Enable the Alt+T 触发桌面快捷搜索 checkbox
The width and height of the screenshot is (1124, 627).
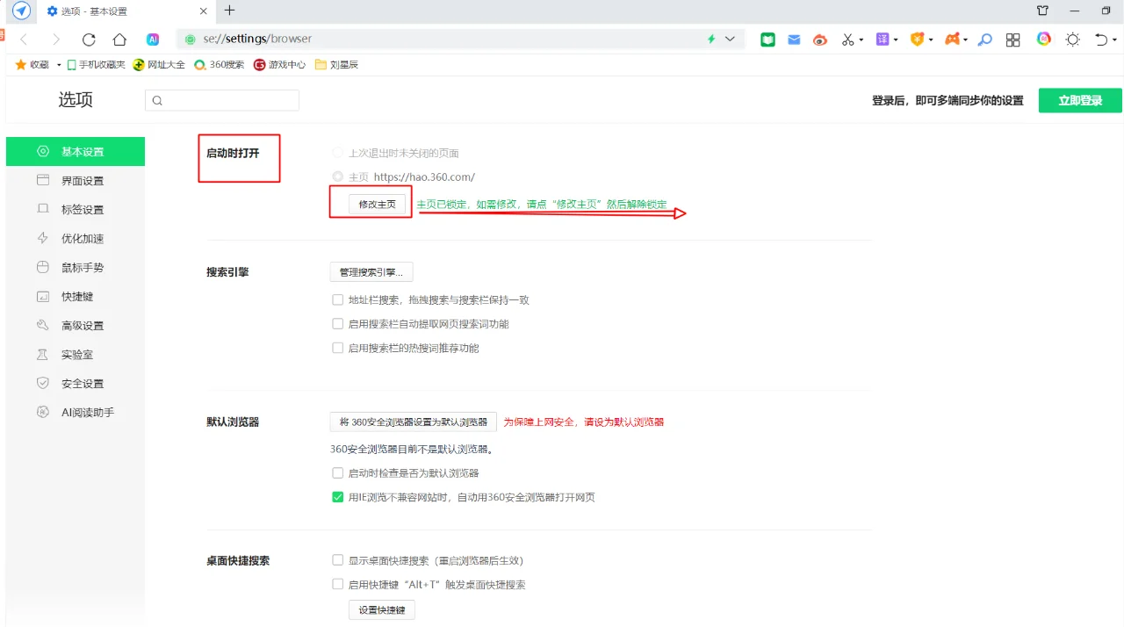click(338, 584)
